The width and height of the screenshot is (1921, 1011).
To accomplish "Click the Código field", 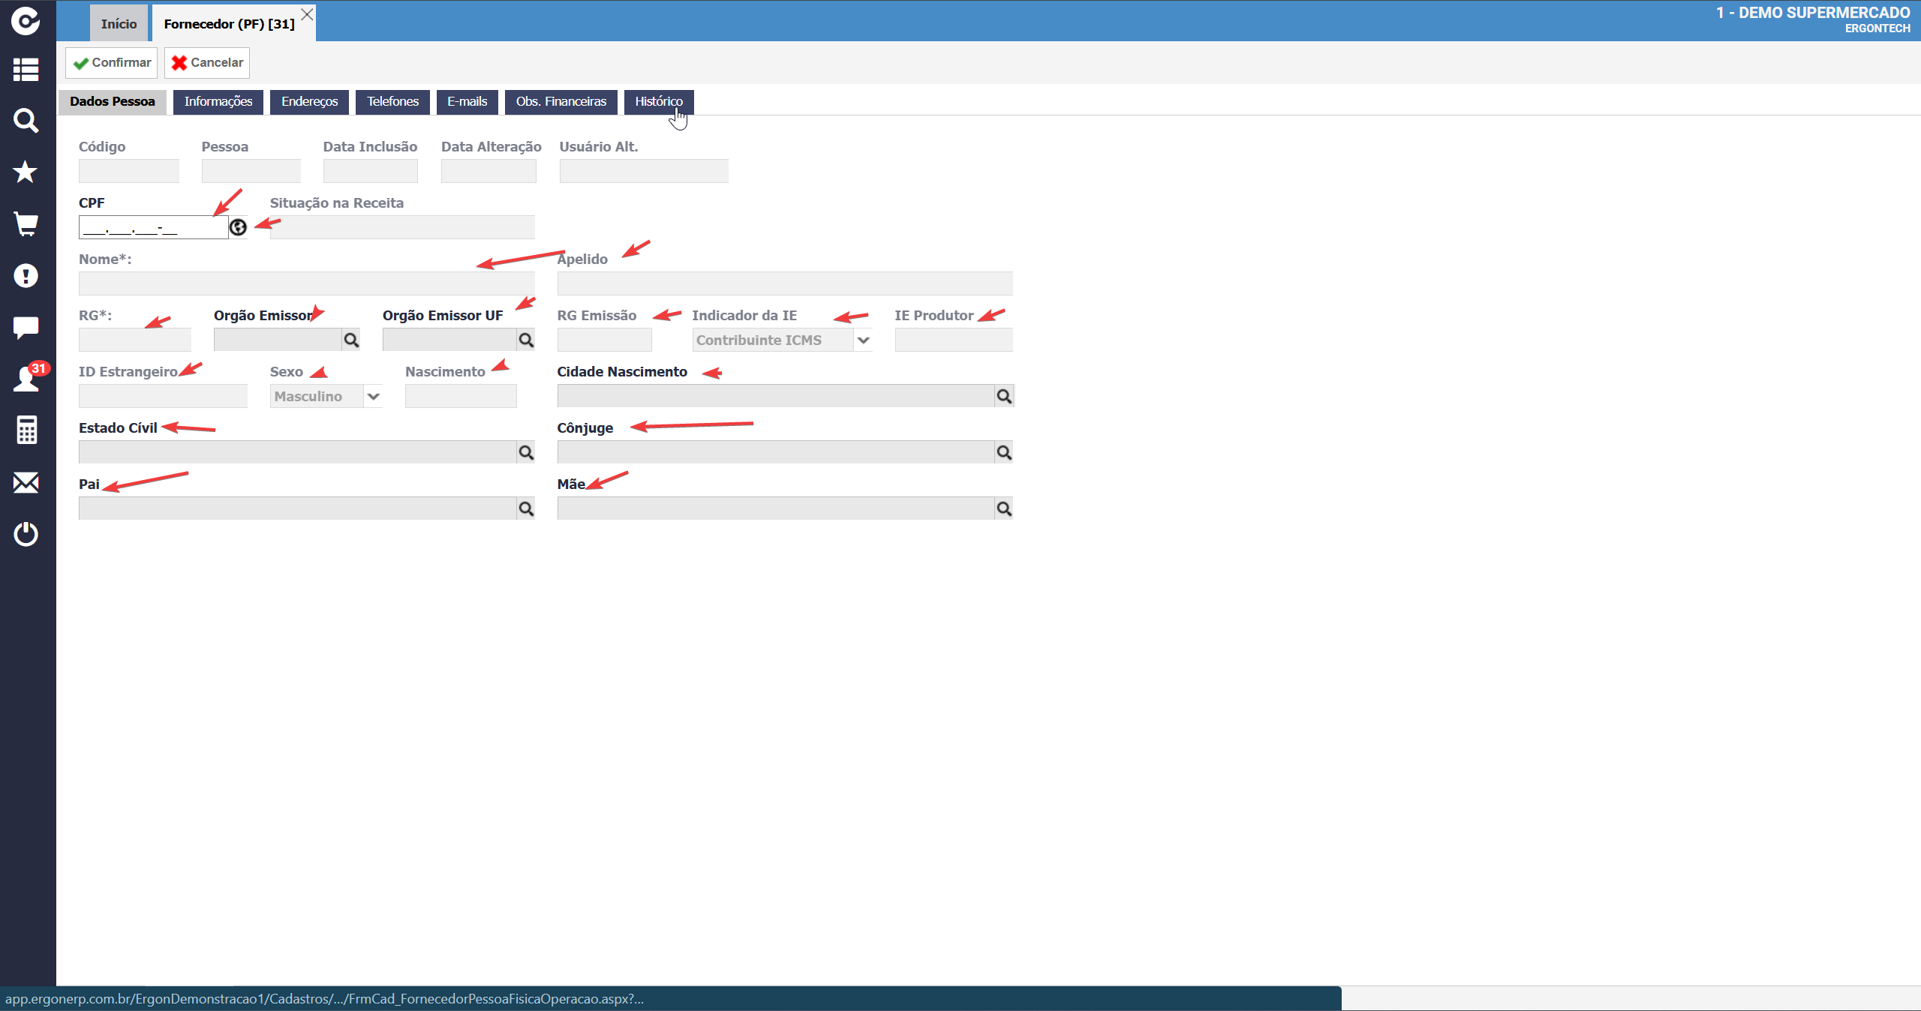I will (129, 171).
